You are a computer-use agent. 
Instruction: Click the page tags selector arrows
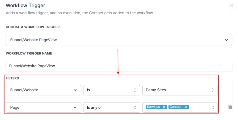213,108
